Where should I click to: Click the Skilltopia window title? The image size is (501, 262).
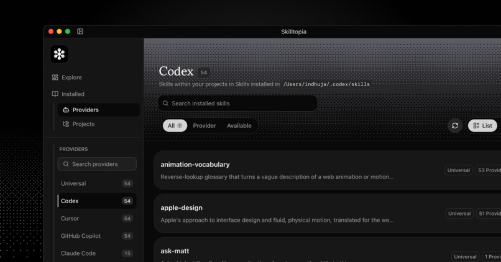293,32
